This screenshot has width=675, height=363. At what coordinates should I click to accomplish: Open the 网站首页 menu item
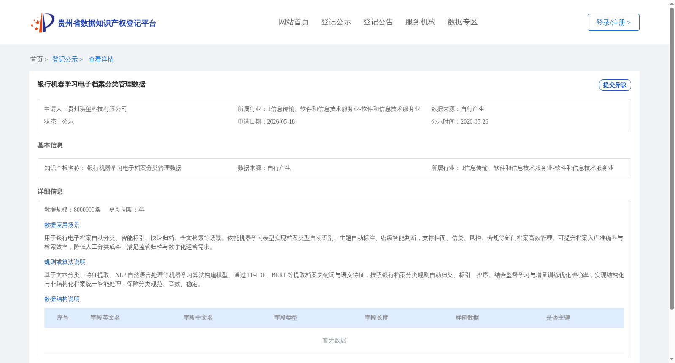pyautogui.click(x=294, y=22)
